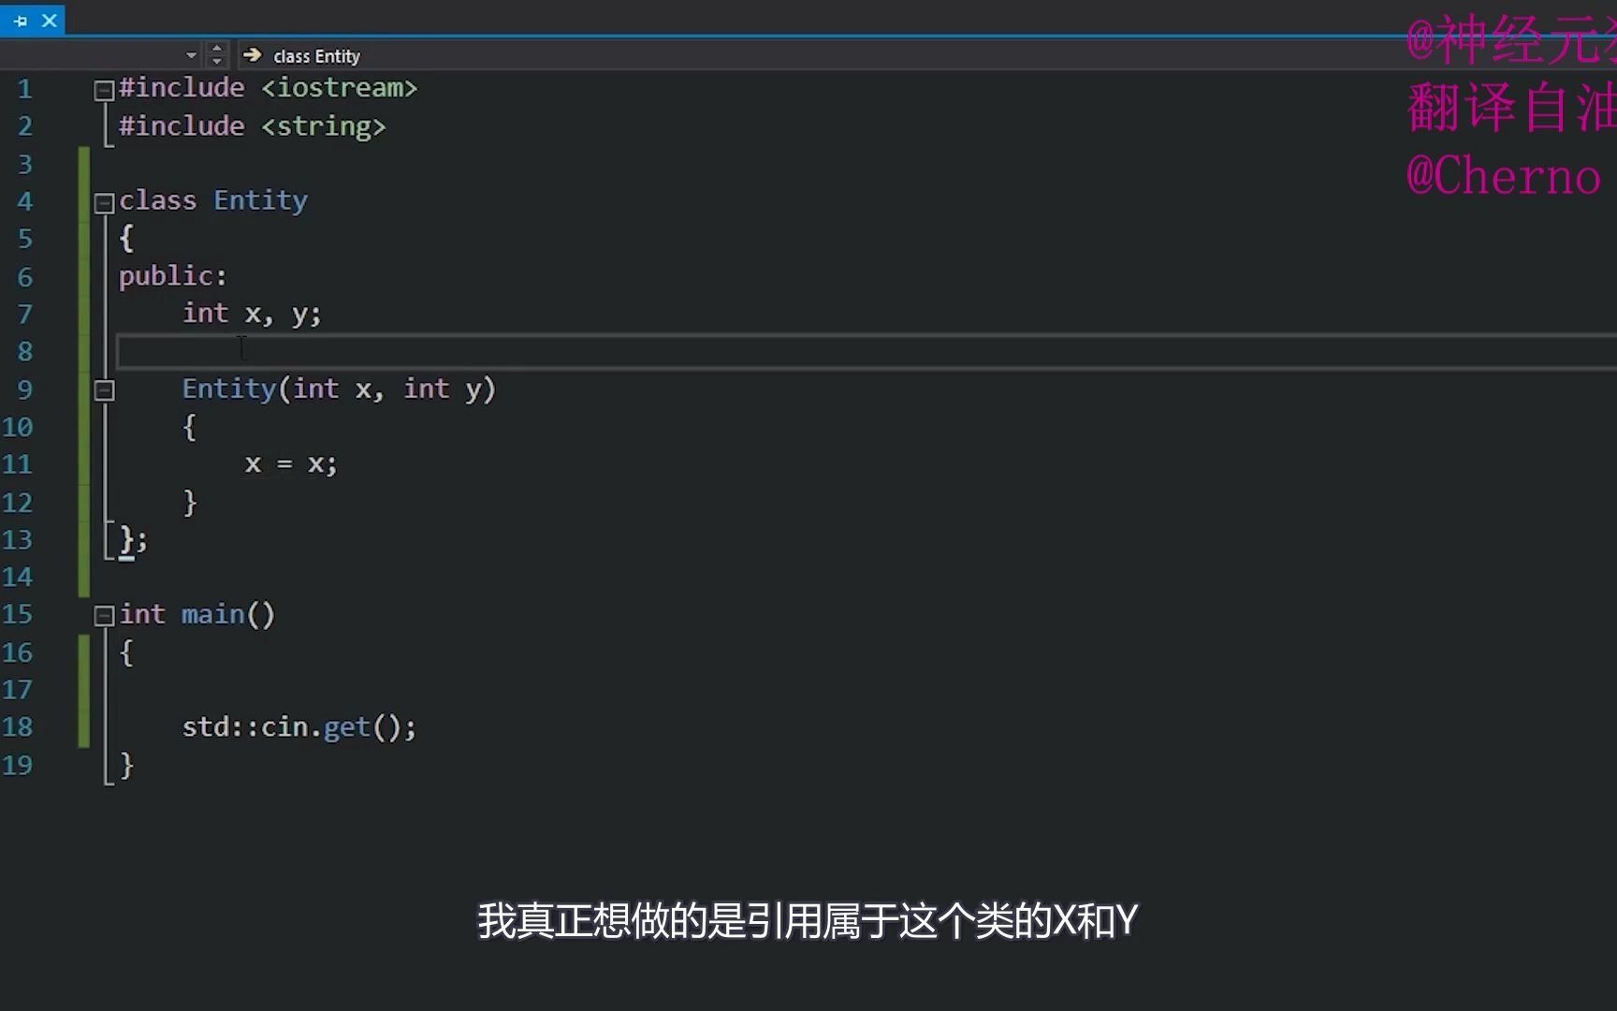Click the "std::cin.get();" statement
Viewport: 1617px width, 1011px height.
(x=299, y=727)
